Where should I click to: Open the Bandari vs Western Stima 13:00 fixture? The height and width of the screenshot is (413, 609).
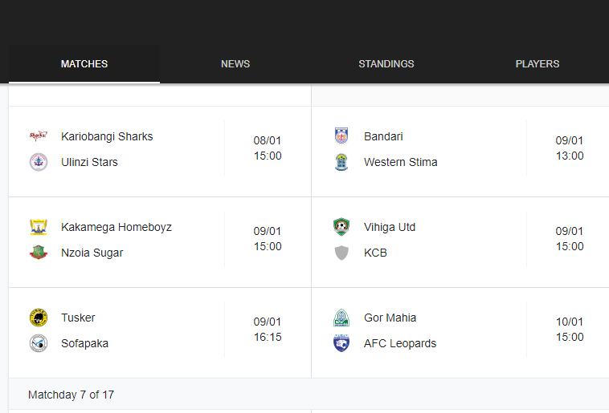pos(460,152)
